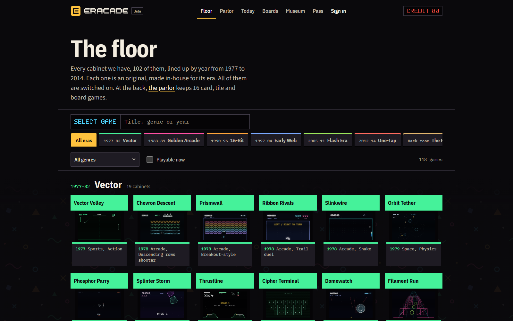
Task: Open the Ribbon Rivals screenshot thumbnail
Action: tap(288, 227)
